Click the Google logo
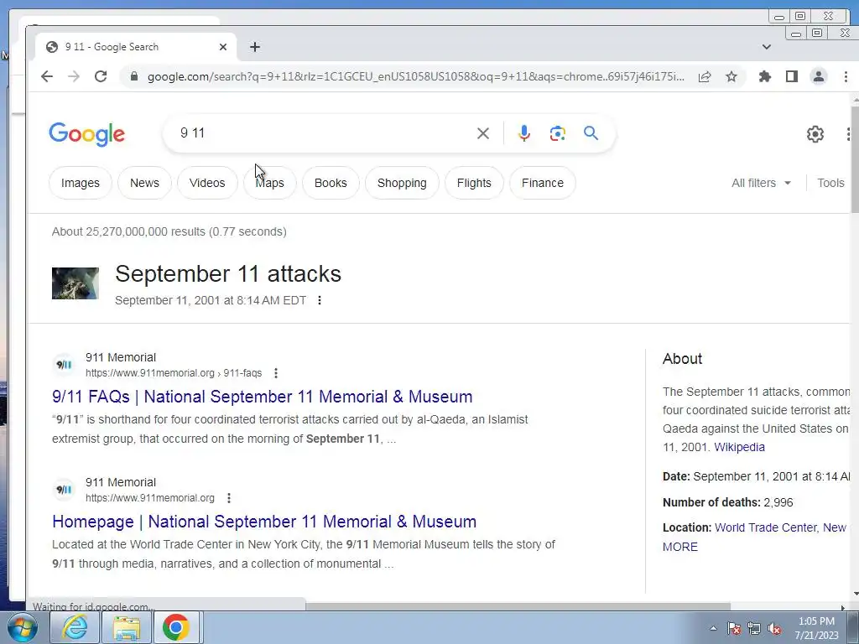This screenshot has width=859, height=644. pos(87,134)
